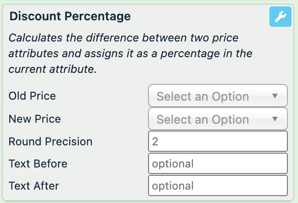
Task: Click the value 2 in Round Precision
Action: click(155, 142)
